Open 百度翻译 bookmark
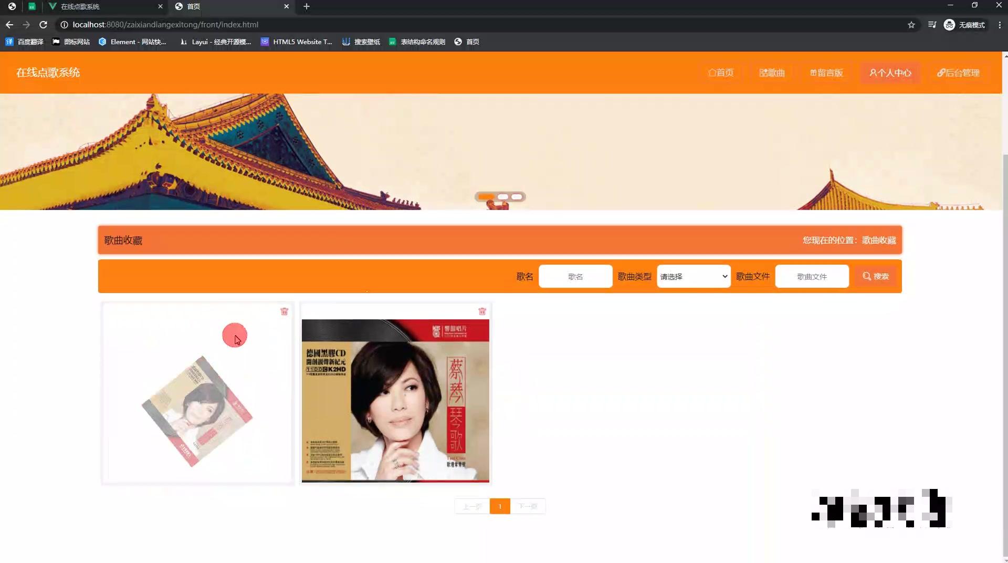Image resolution: width=1008 pixels, height=563 pixels. click(24, 41)
